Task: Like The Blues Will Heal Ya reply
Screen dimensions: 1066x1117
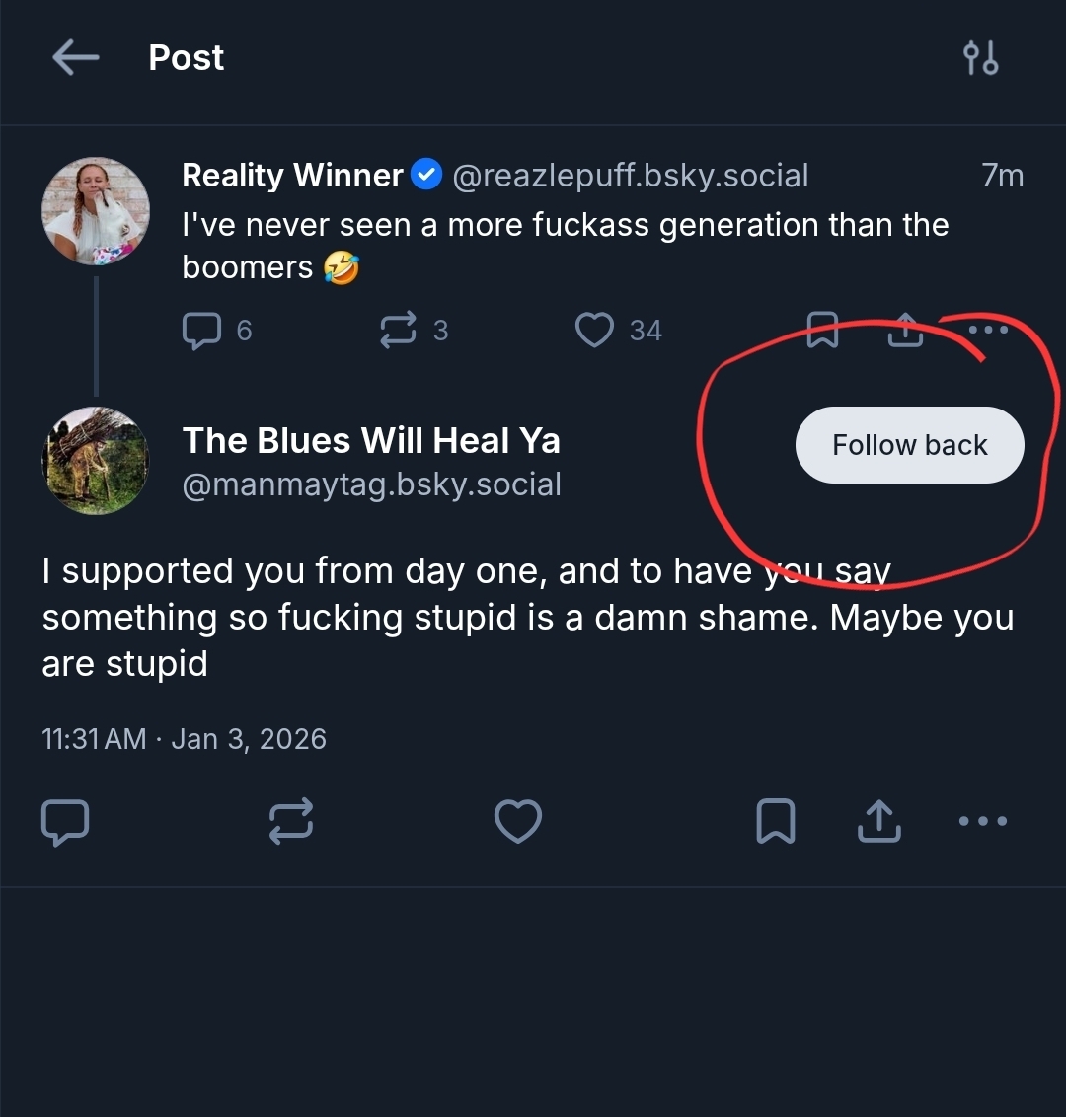Action: coord(518,821)
